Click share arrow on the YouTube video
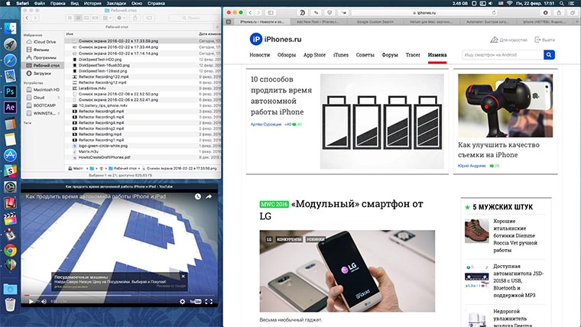The height and width of the screenshot is (327, 581). [209, 196]
